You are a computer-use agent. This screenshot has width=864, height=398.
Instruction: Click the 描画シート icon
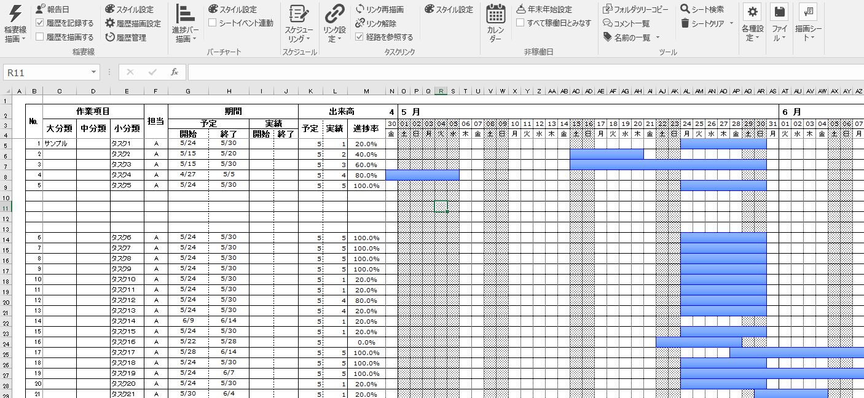(x=808, y=12)
